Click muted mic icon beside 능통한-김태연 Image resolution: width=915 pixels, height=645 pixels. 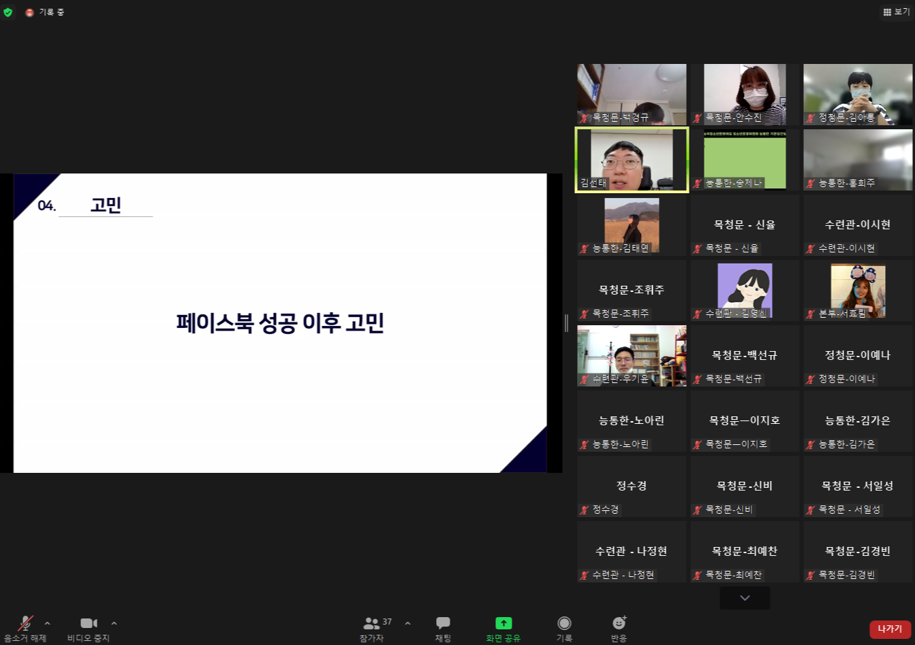coord(585,248)
